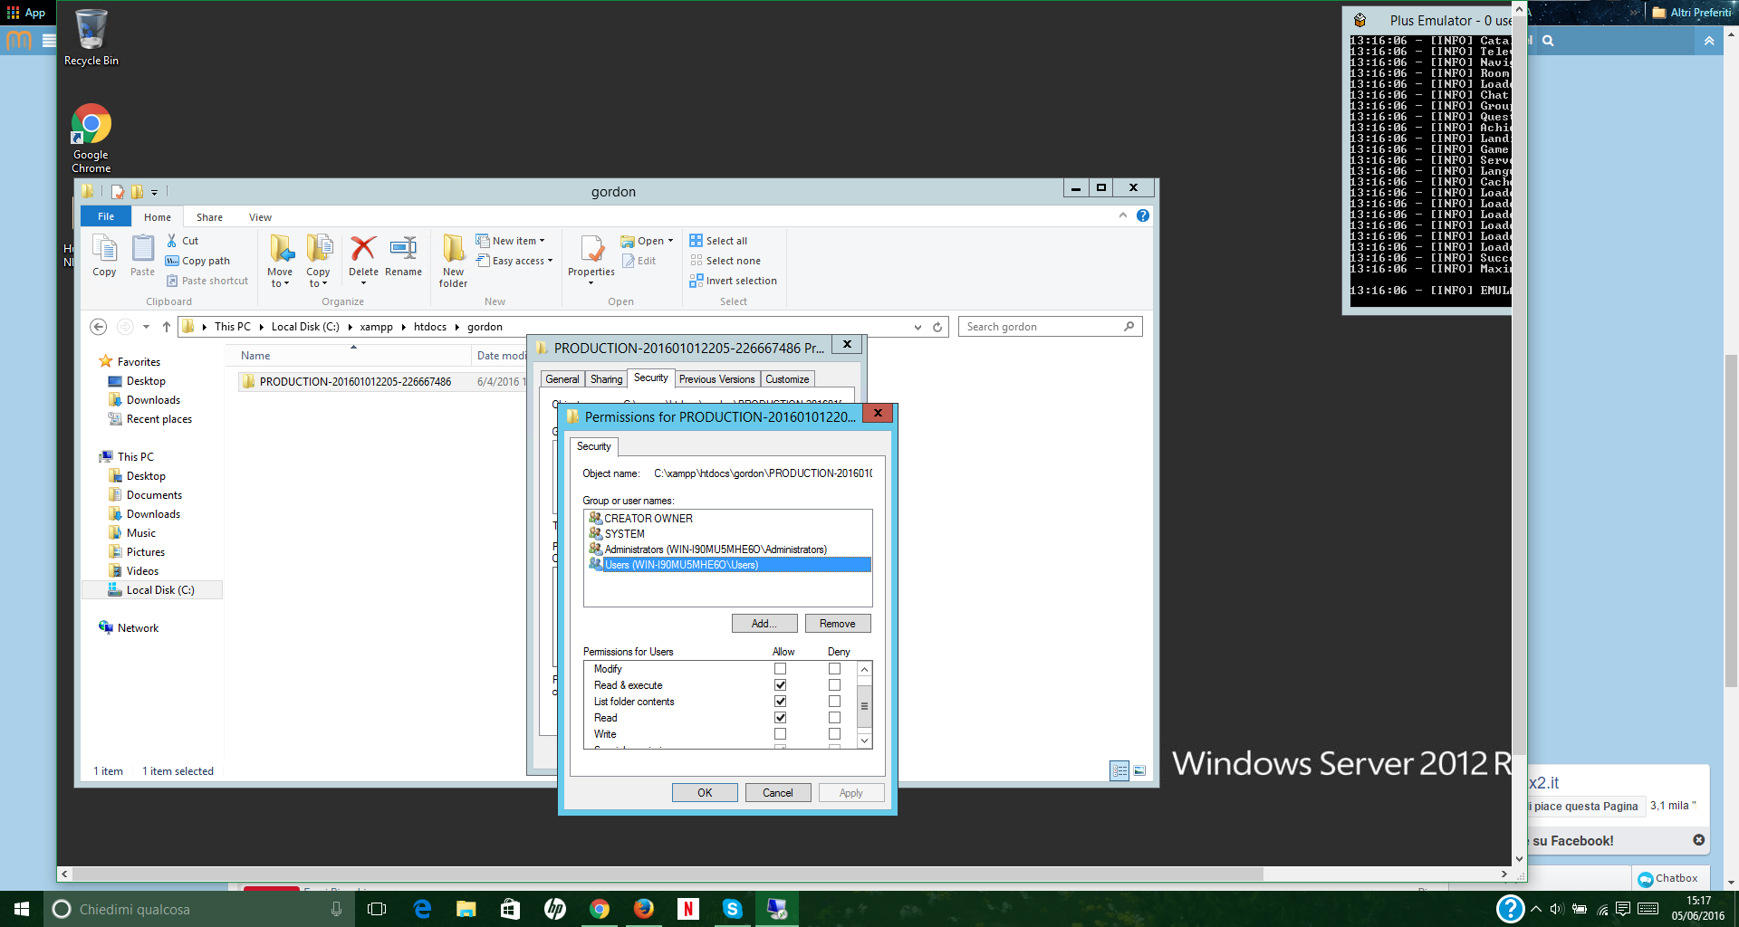
Task: Click the Copy icon in the ribbon
Action: pyautogui.click(x=104, y=255)
